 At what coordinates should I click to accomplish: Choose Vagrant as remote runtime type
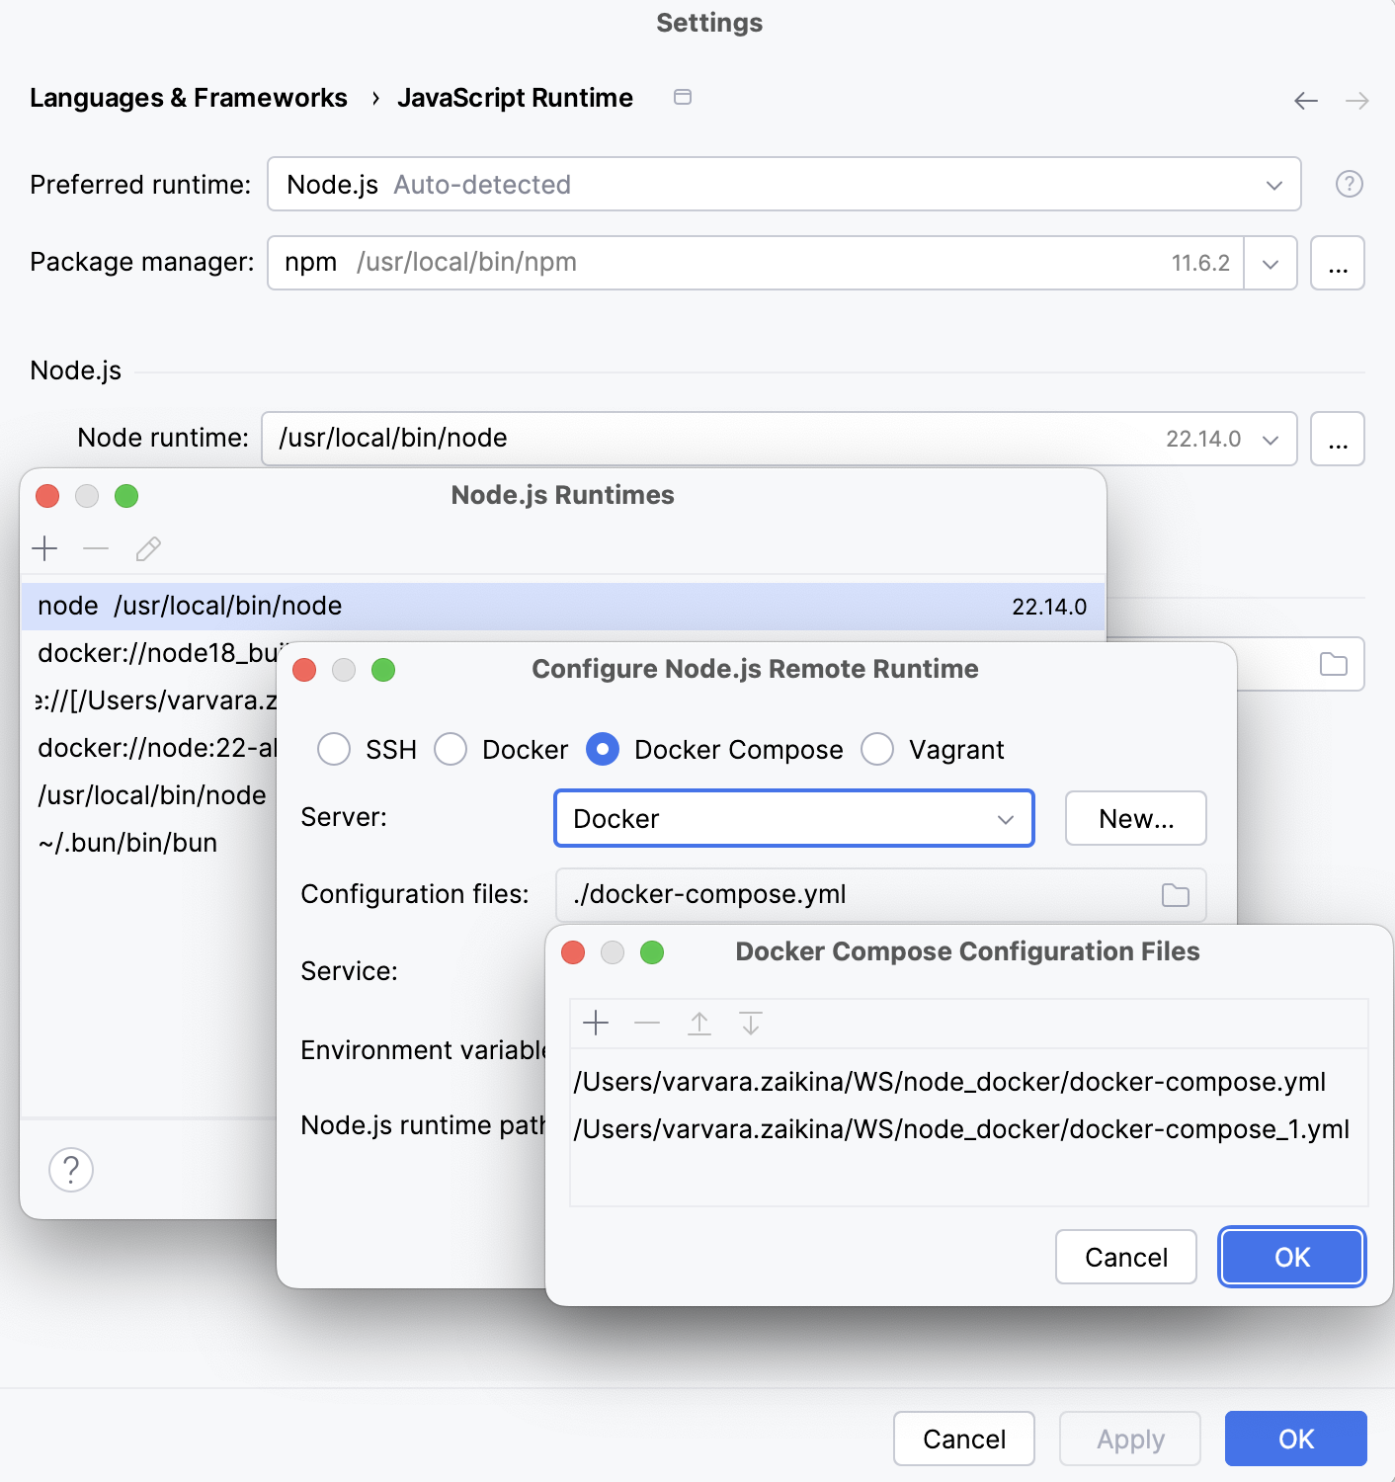[x=877, y=749]
